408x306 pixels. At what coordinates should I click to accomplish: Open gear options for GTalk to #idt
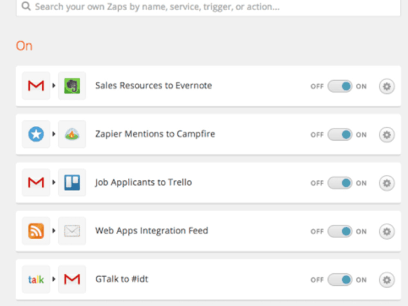(x=387, y=280)
